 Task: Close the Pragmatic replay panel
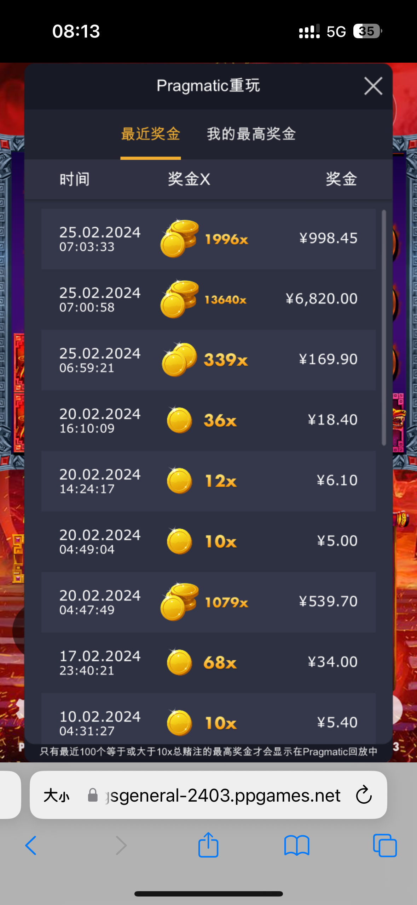[373, 86]
